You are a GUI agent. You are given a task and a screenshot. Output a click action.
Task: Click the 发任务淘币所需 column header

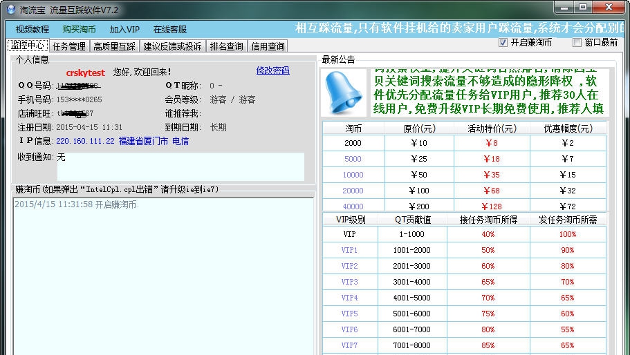coord(568,220)
